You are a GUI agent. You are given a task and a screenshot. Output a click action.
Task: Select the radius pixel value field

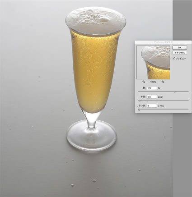152,97
